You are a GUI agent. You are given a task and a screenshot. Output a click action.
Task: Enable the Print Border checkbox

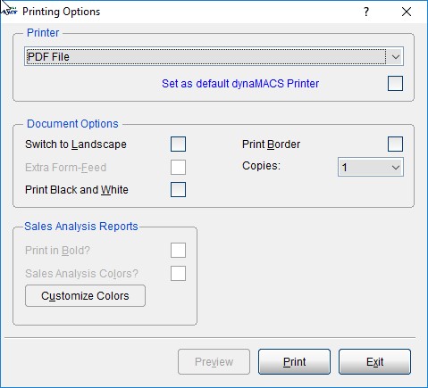[x=395, y=144]
